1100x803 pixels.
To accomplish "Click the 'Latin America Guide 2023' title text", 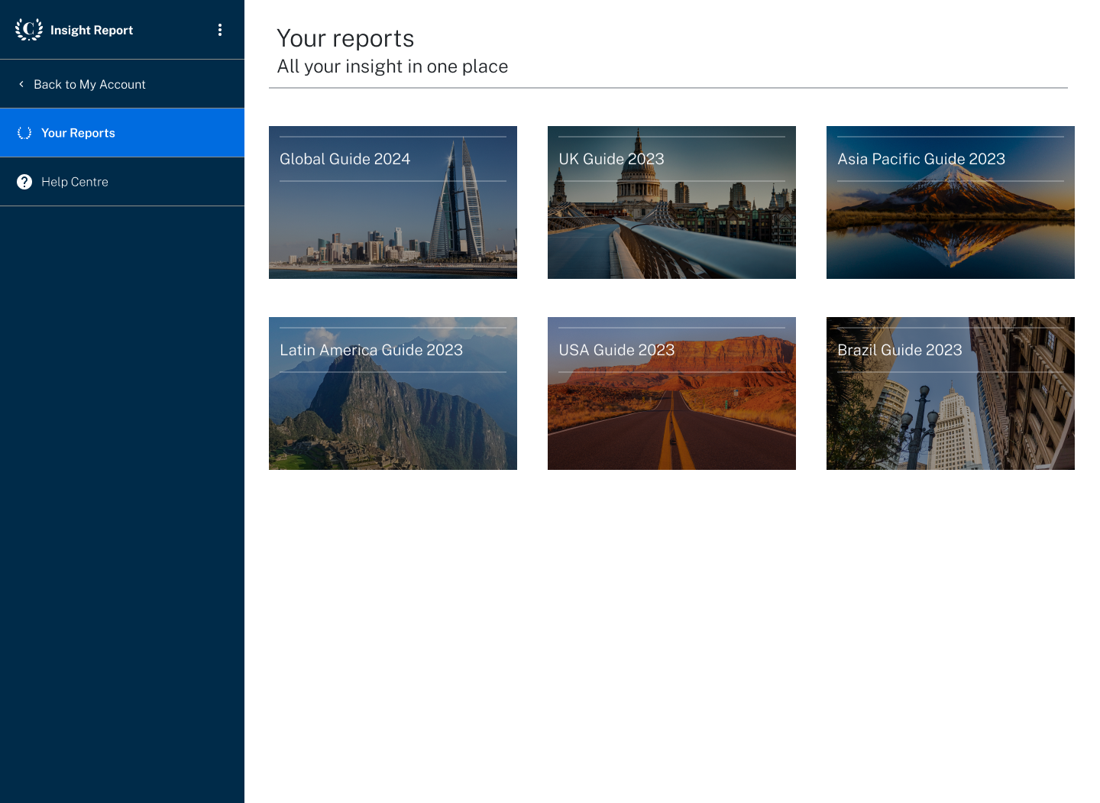I will 371,350.
